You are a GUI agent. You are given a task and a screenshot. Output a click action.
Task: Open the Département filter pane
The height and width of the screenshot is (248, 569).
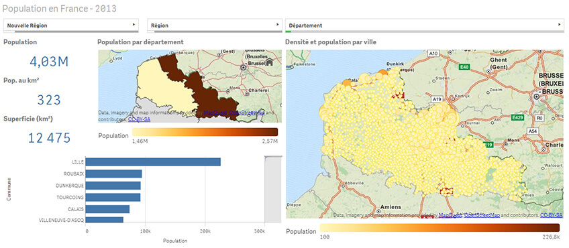pos(425,25)
